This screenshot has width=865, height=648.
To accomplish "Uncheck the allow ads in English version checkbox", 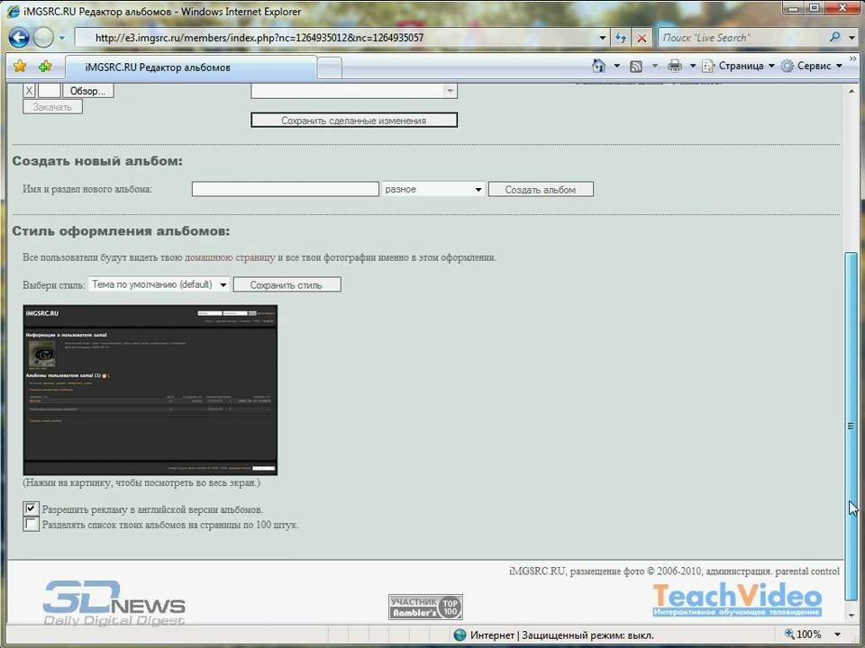I will (x=32, y=509).
